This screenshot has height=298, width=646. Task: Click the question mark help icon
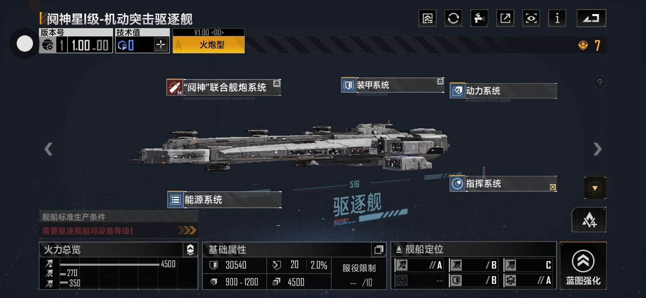[x=600, y=82]
